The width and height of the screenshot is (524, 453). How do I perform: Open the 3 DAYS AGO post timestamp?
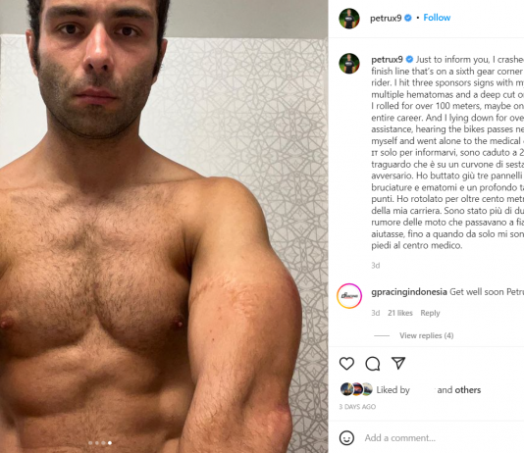[357, 407]
